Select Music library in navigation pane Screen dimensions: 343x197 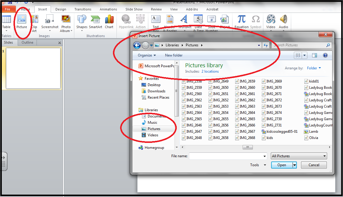coord(149,123)
